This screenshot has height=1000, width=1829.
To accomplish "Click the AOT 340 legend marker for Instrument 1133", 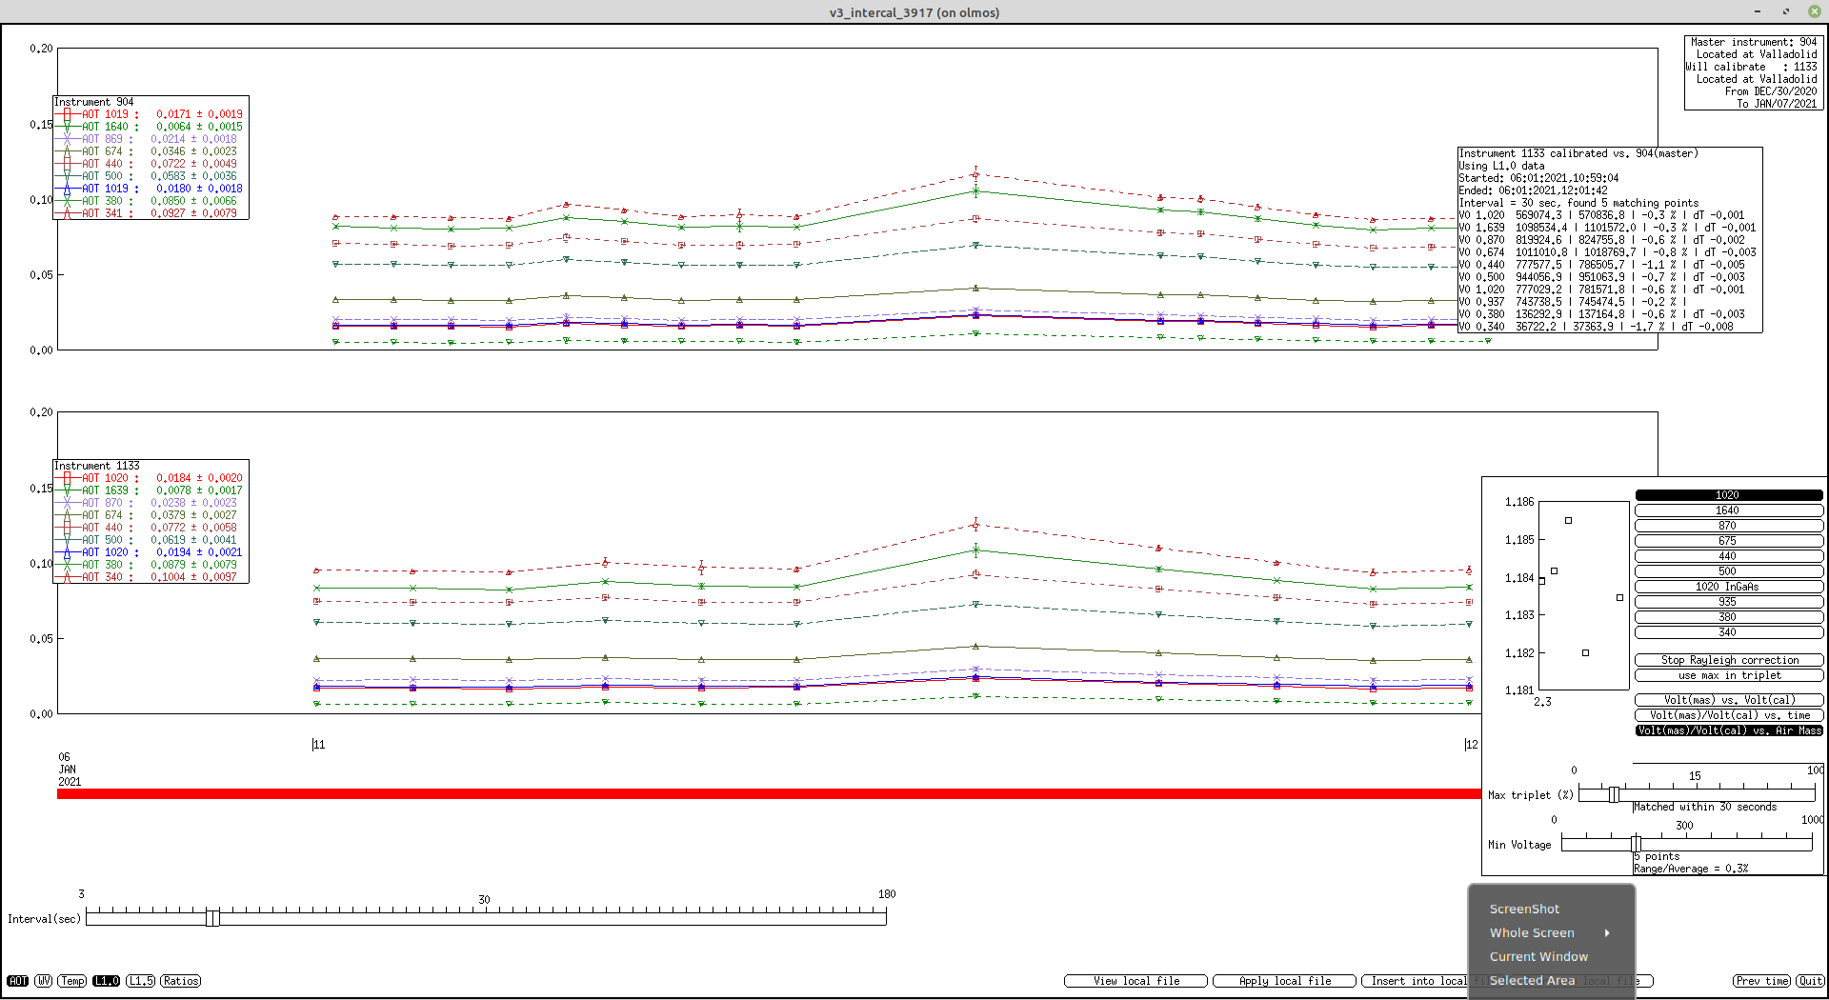I will tap(67, 577).
